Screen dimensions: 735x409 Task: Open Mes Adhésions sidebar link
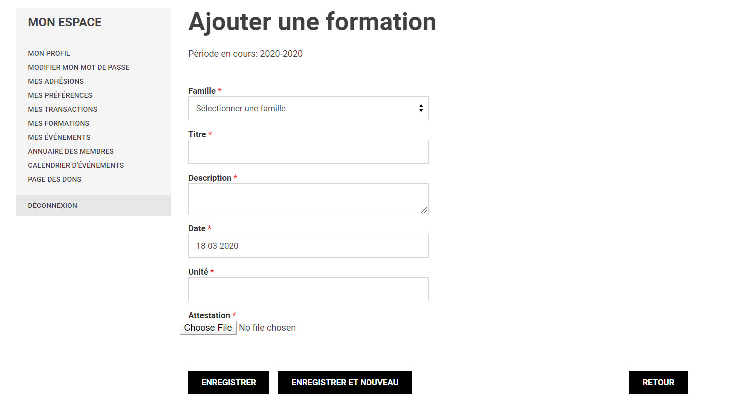(56, 81)
